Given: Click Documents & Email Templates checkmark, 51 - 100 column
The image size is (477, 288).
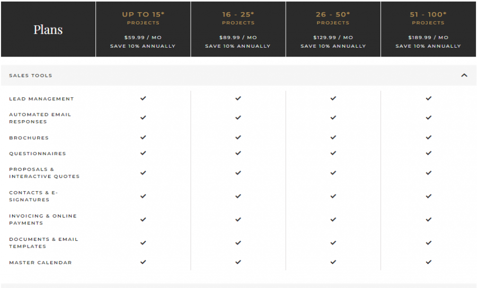Looking at the screenshot, I should [x=428, y=243].
